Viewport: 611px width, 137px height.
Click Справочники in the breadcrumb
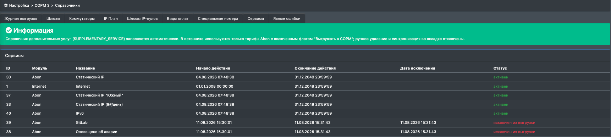(67, 5)
